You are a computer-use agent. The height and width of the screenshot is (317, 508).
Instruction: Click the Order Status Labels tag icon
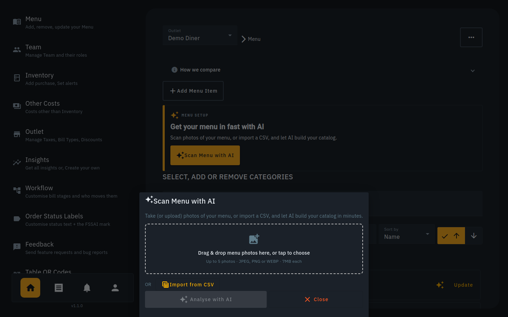click(x=17, y=219)
